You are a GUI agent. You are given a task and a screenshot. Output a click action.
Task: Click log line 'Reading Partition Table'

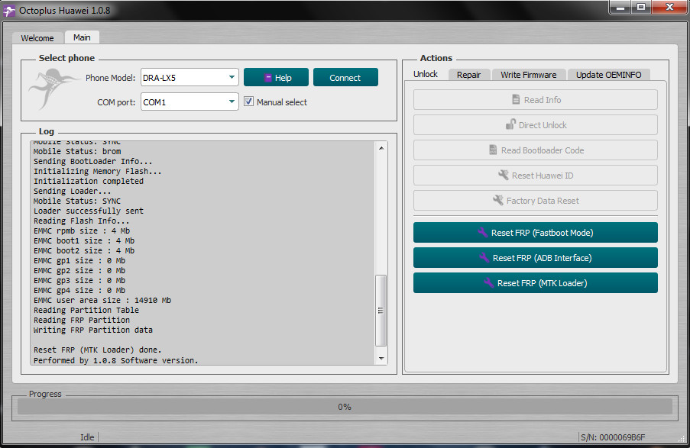pyautogui.click(x=86, y=310)
